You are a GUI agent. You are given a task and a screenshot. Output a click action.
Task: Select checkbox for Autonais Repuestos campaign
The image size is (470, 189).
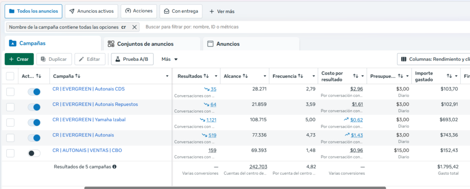[10, 107]
